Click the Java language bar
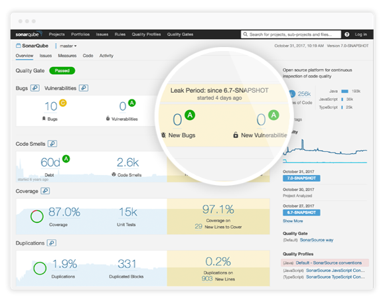387x307 pixels. 345,92
